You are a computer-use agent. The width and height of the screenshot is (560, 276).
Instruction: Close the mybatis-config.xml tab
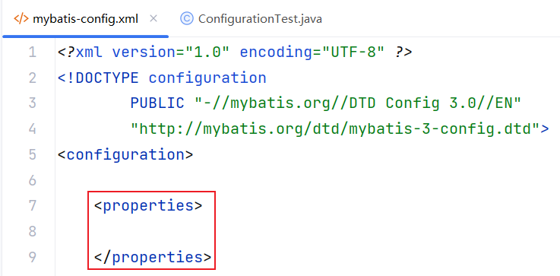click(153, 18)
